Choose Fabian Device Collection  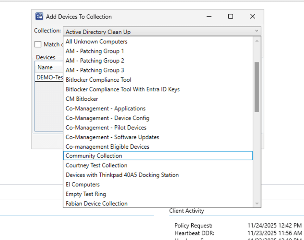click(x=96, y=204)
